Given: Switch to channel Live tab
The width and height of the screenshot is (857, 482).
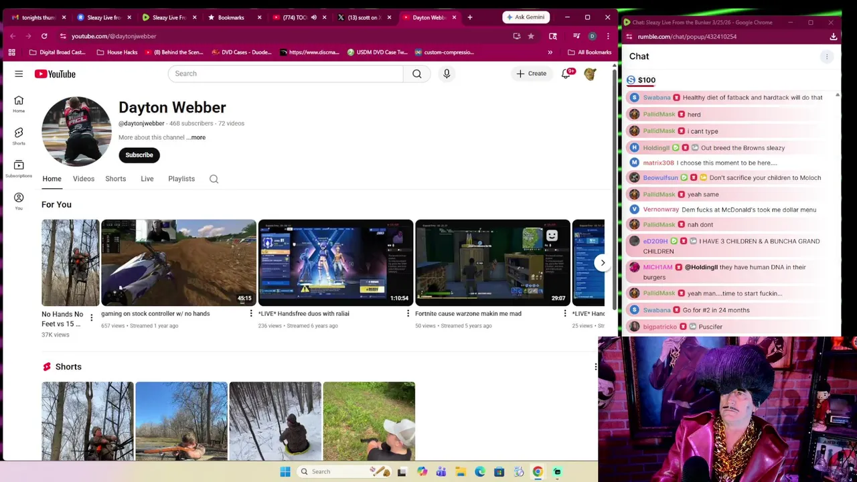Looking at the screenshot, I should click(x=147, y=179).
